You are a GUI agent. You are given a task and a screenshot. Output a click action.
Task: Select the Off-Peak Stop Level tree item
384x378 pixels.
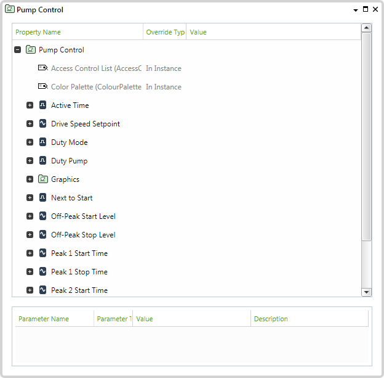point(83,235)
